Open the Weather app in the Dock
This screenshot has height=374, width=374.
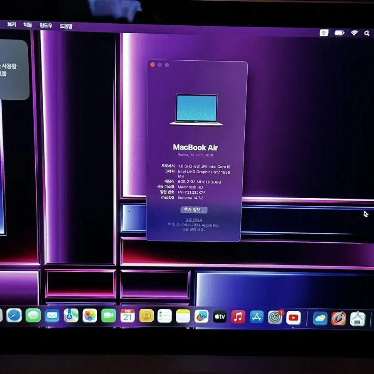[x=320, y=318]
